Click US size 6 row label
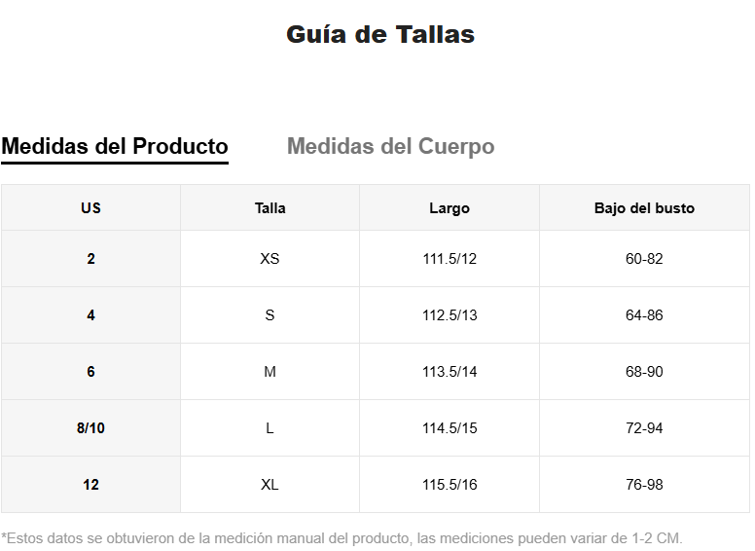 tap(90, 372)
